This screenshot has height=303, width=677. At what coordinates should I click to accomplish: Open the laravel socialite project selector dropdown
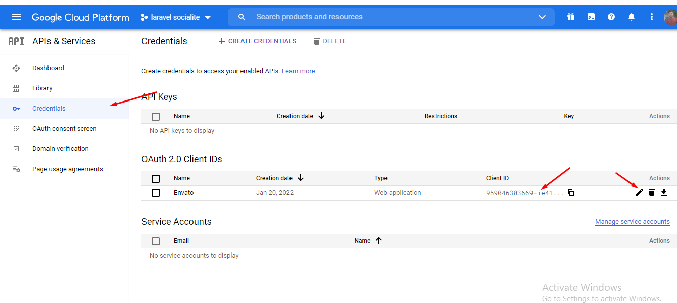[x=176, y=17]
